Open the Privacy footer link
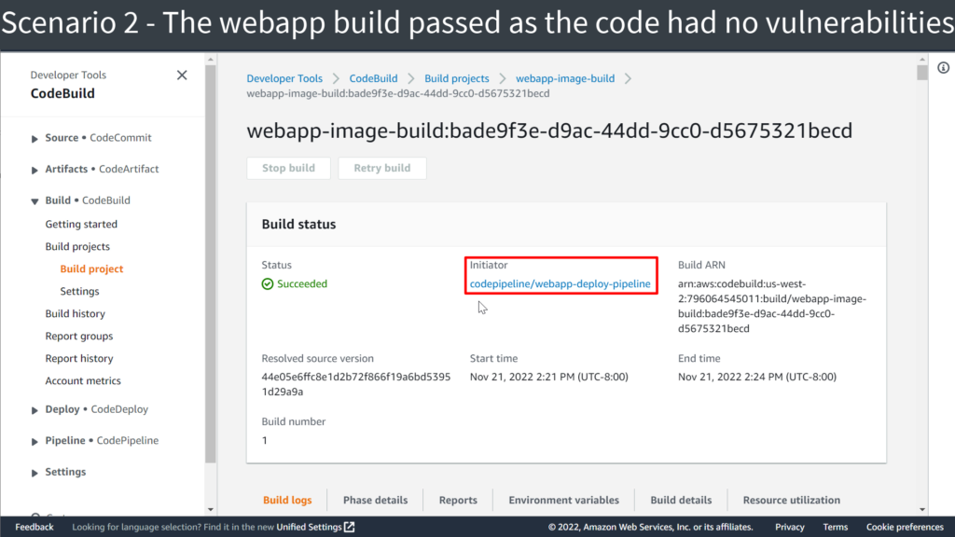Viewport: 955px width, 537px height. tap(789, 528)
